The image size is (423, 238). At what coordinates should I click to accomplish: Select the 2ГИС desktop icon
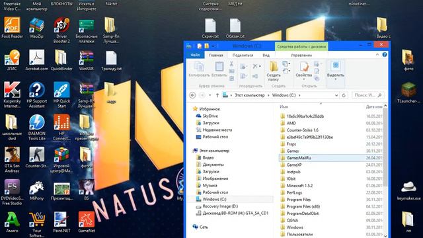[12, 60]
